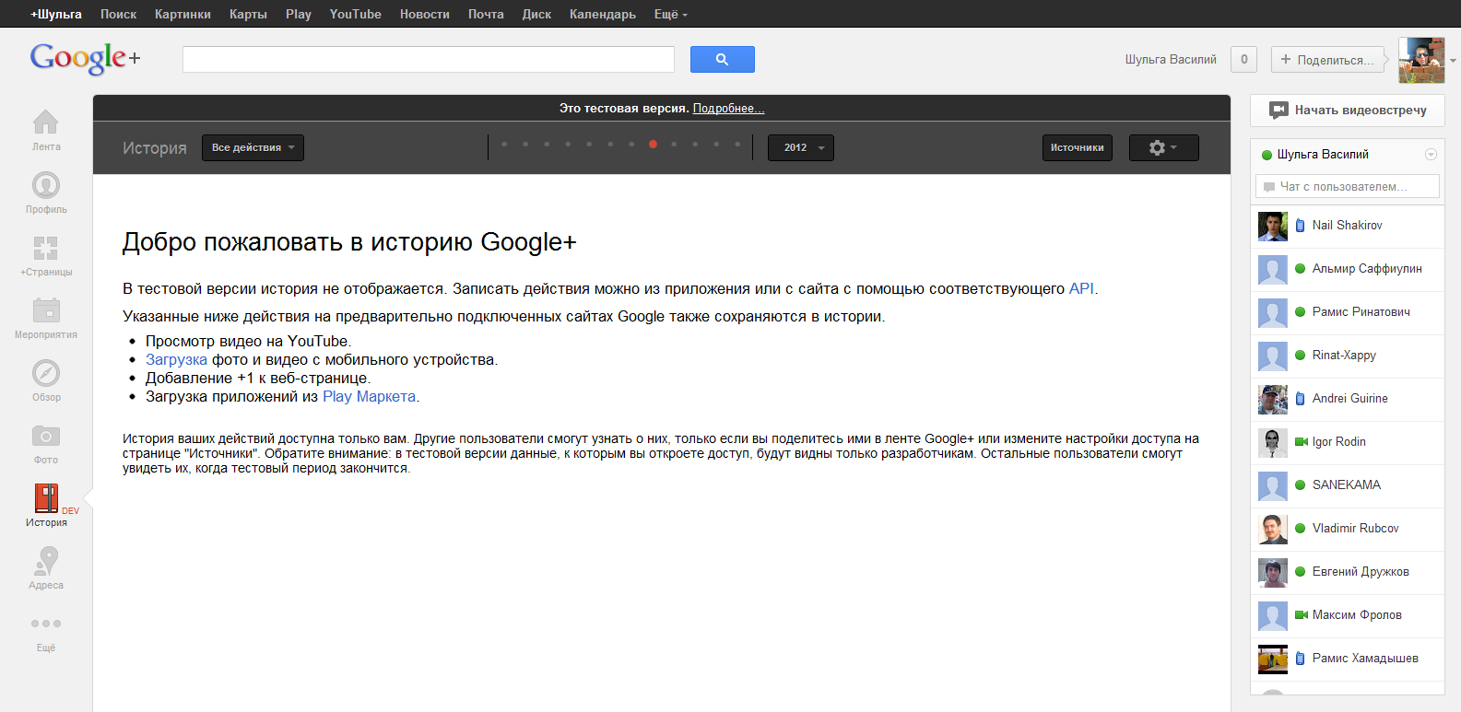
Task: Click Nail Shakirov's avatar in chat list
Action: click(1273, 227)
